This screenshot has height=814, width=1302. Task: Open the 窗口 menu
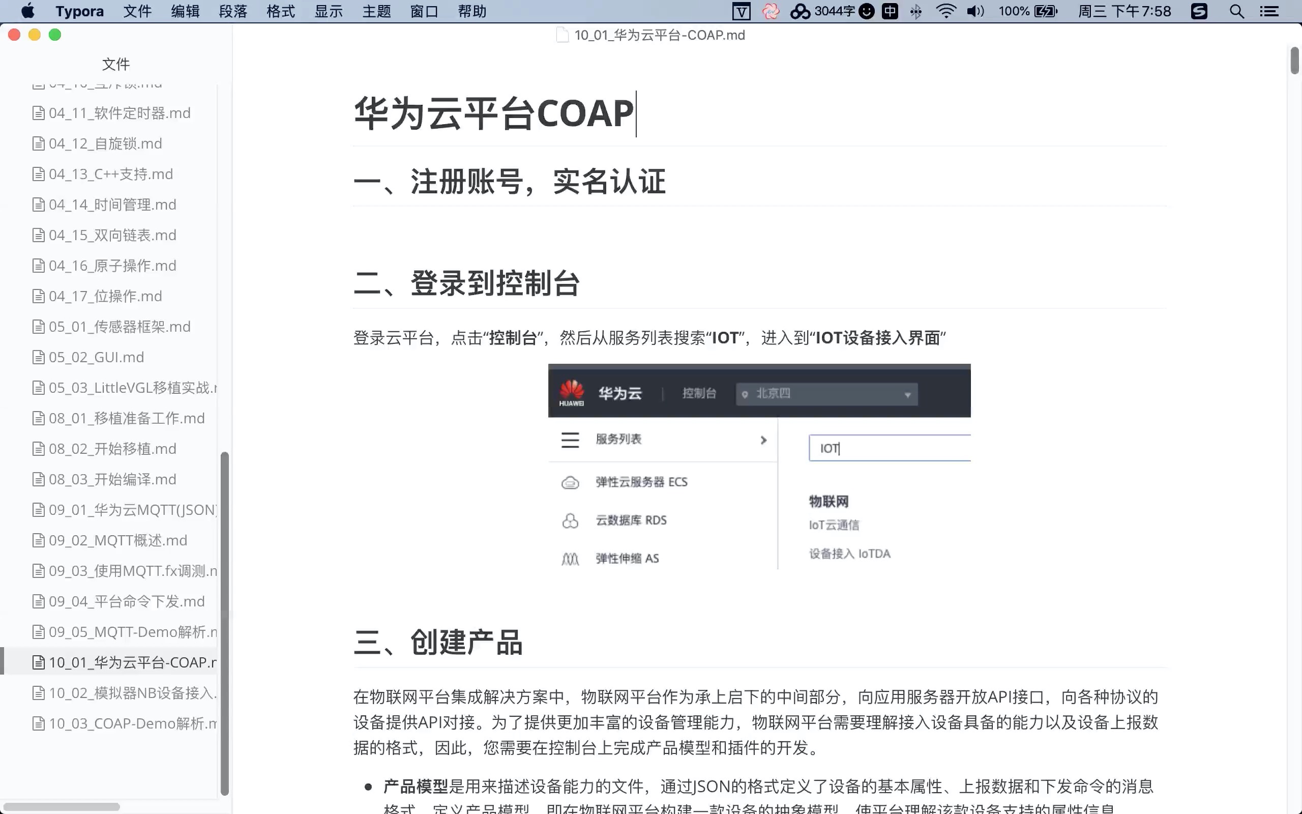425,11
